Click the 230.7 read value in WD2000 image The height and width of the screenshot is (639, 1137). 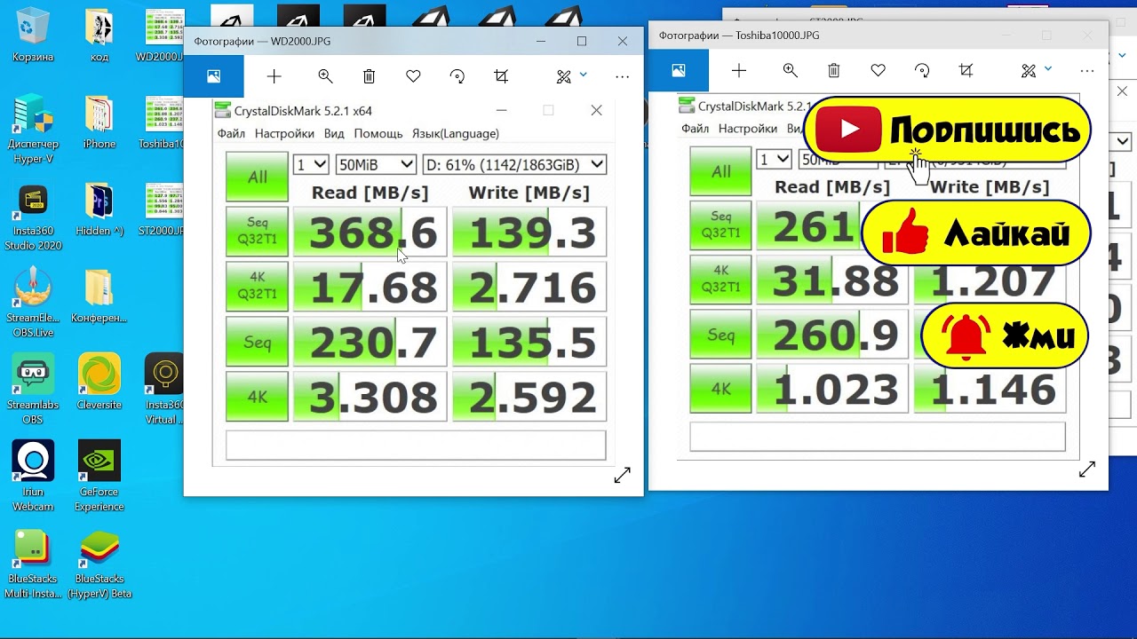pos(370,342)
